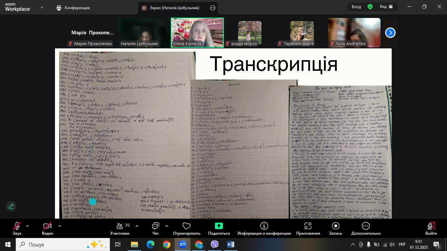Viewport: 447px width, 251px height.
Task: Open the annotation pencil tool
Action: pos(11,206)
